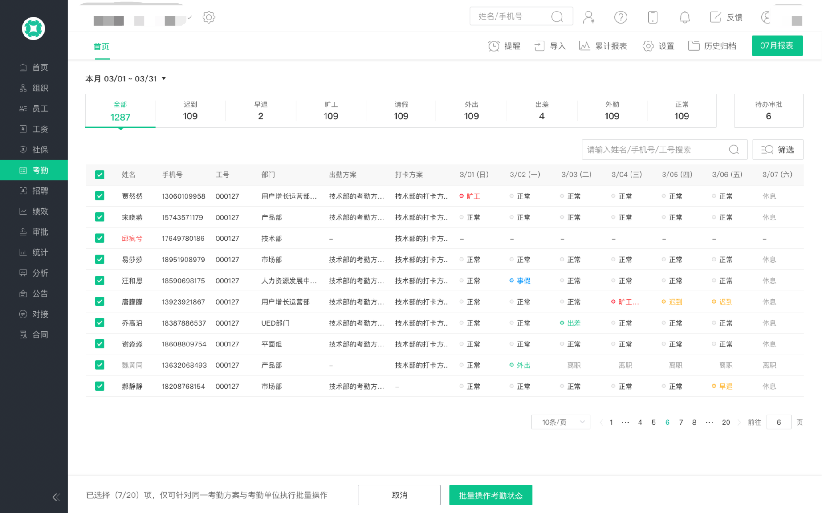Select the 早退 status tab

[x=260, y=111]
